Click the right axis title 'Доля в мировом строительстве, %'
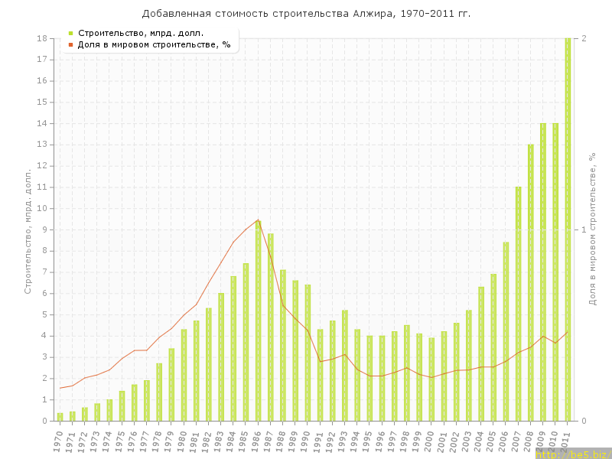This screenshot has height=459, width=612. (591, 229)
